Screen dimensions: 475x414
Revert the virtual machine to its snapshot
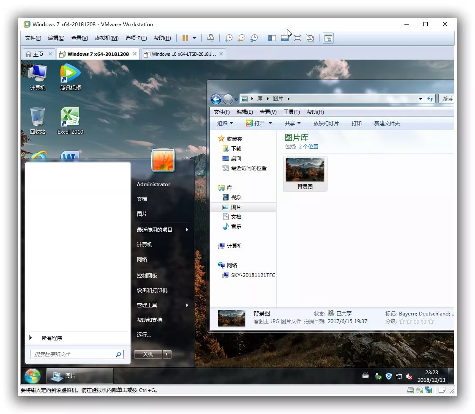[241, 38]
